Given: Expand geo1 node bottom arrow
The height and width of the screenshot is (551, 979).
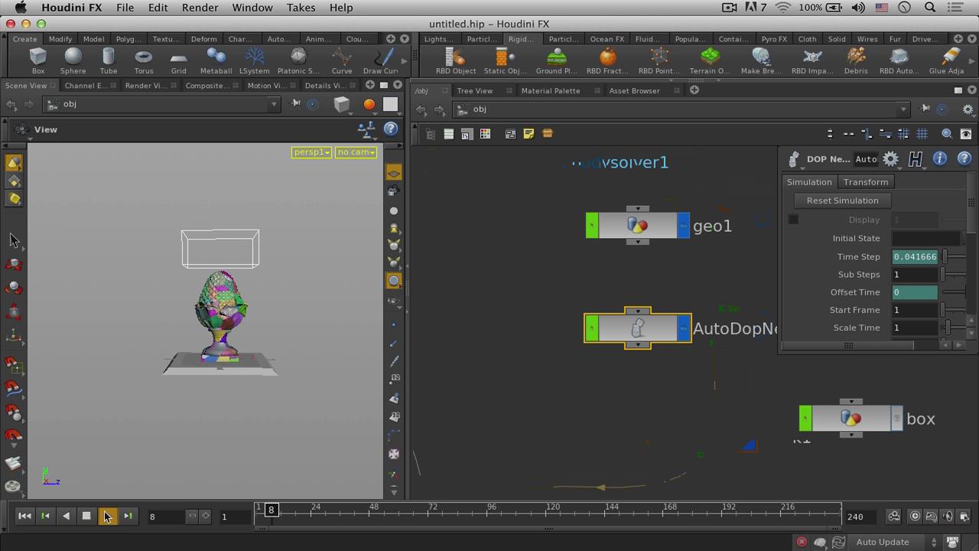Looking at the screenshot, I should [637, 242].
